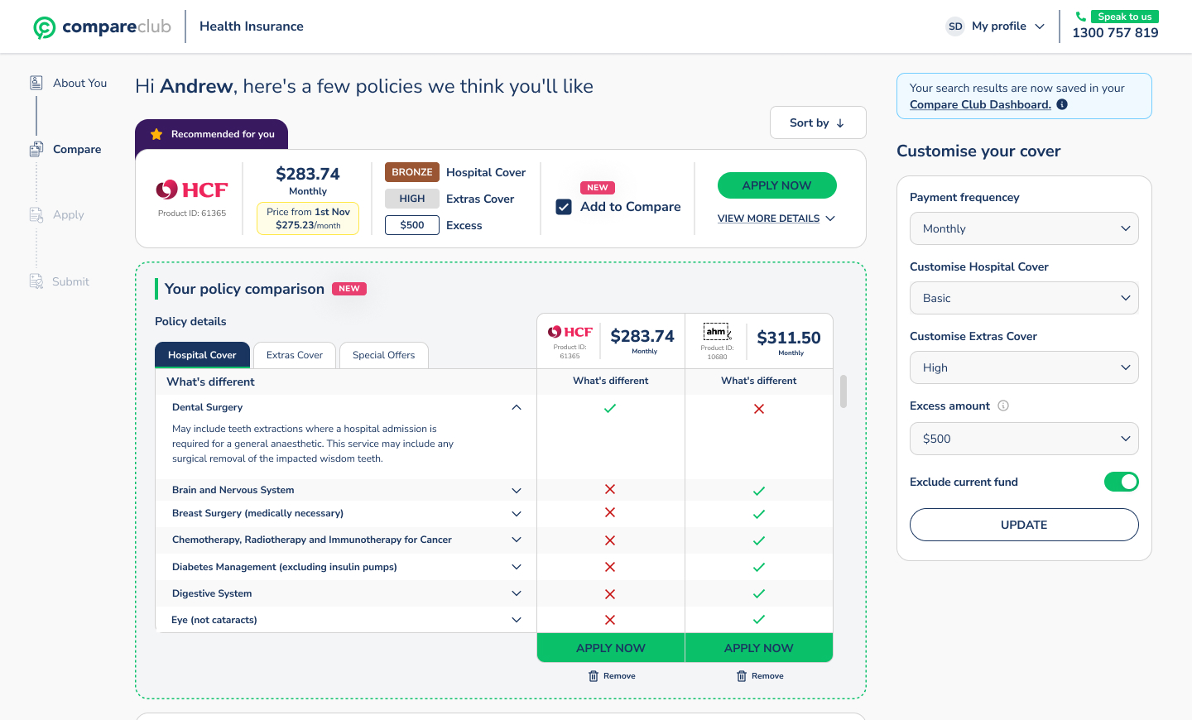Disable the Exclude current fund toggle

click(x=1122, y=481)
